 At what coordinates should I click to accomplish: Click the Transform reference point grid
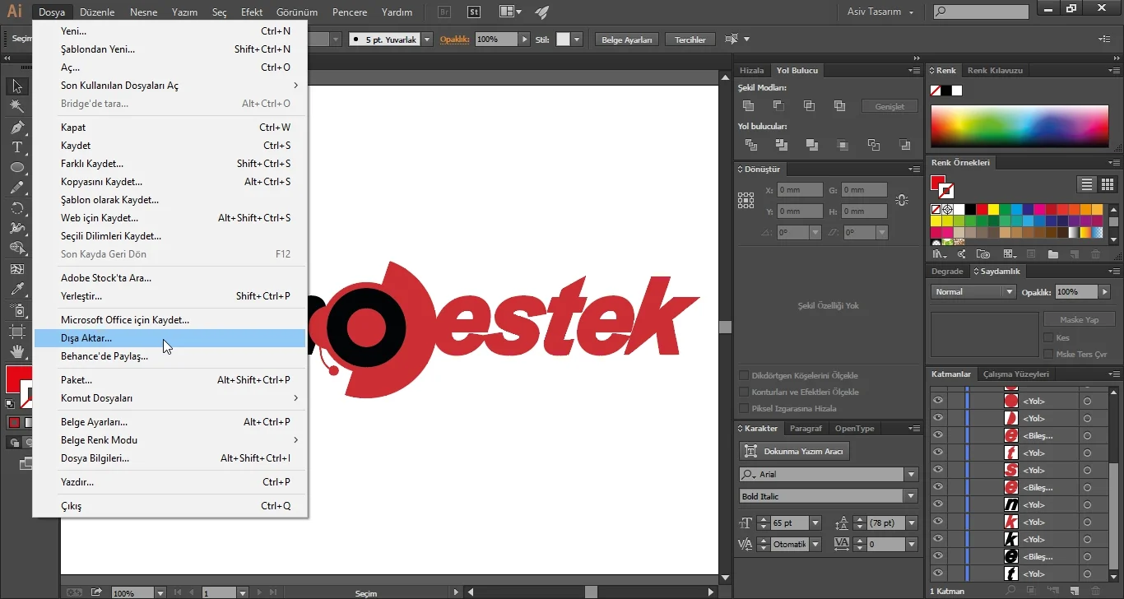pos(746,200)
